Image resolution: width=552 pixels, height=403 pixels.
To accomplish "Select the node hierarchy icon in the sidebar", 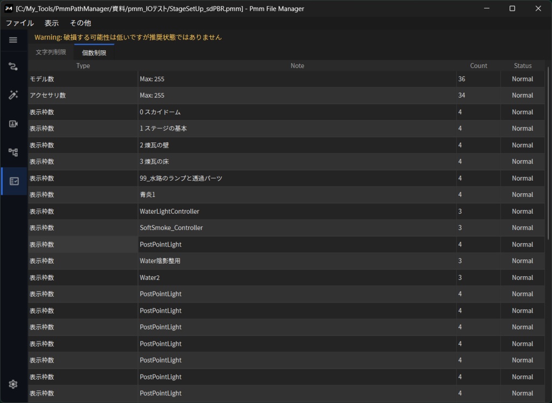I will click(x=13, y=152).
